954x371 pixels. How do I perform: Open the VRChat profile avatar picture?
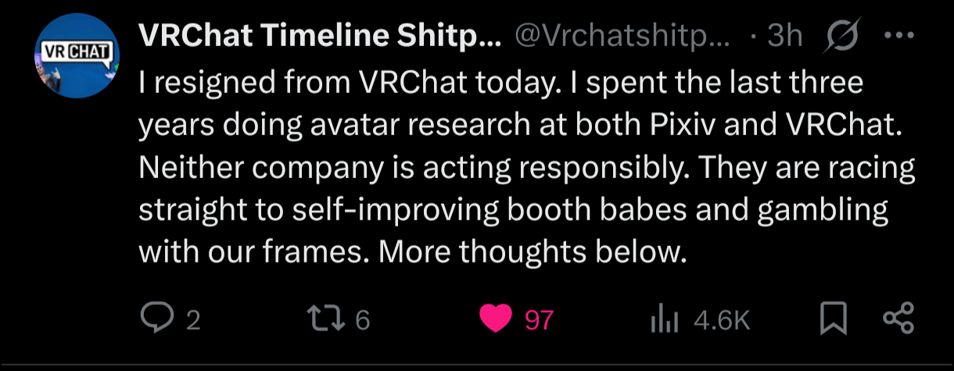pos(76,57)
